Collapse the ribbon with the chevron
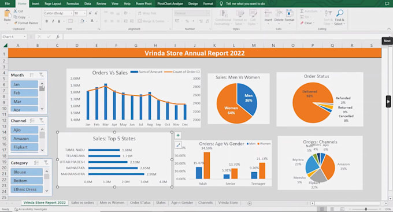Screen dimensions: 393x212 (x=389, y=29)
